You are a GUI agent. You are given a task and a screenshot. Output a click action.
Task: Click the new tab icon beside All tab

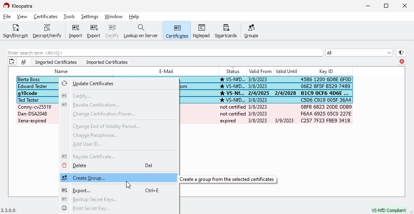pyautogui.click(x=12, y=62)
